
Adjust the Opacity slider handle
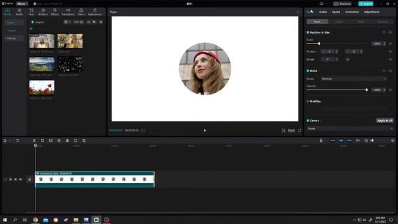(366, 90)
